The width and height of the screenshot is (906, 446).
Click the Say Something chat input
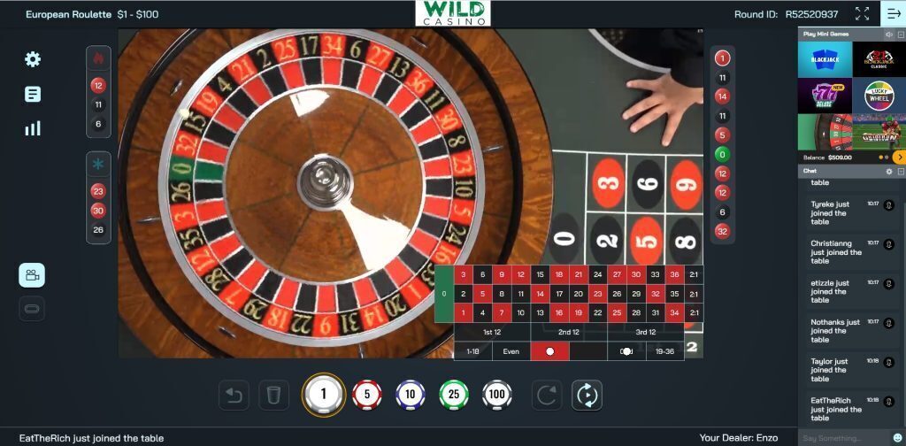pyautogui.click(x=845, y=438)
